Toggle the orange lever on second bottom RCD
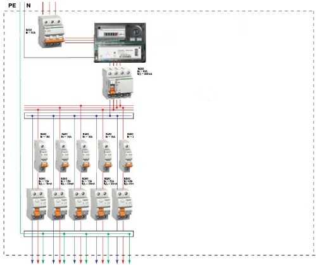Viewport: 316px width, 265px height. pyautogui.click(x=58, y=212)
